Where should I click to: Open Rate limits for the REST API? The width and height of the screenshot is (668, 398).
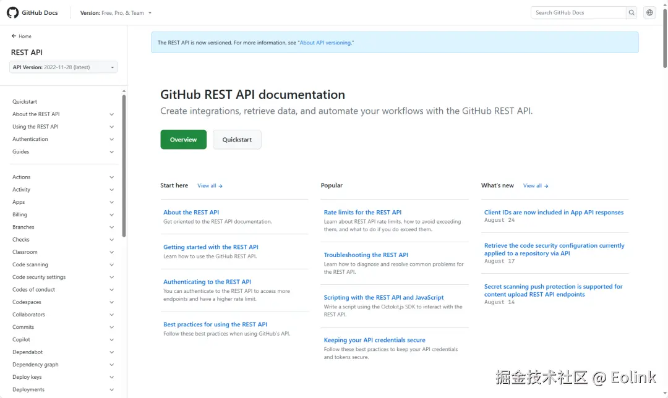(x=362, y=213)
